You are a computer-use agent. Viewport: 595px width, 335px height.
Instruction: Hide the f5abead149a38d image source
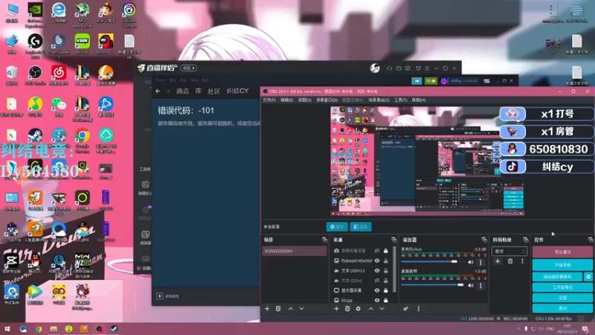tap(377, 261)
